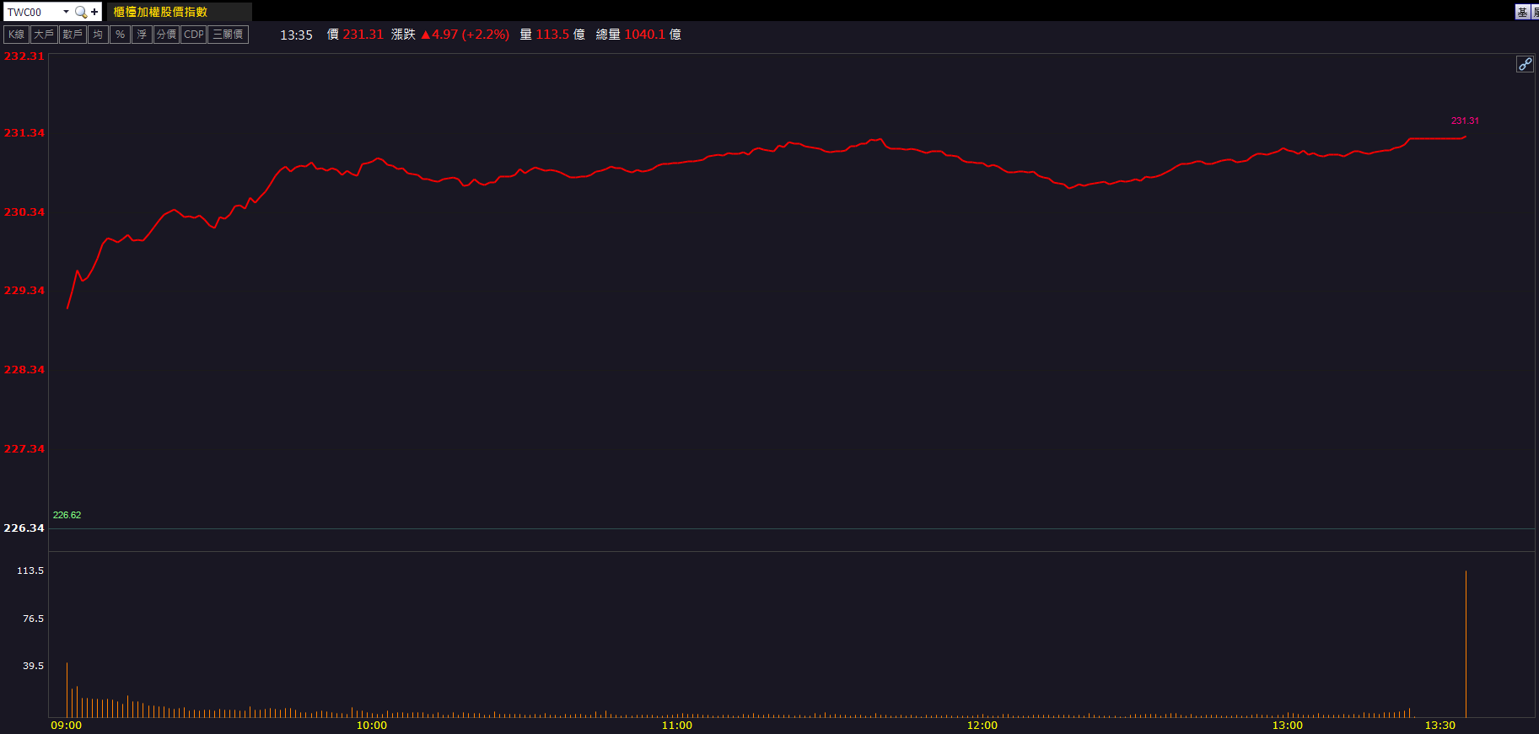This screenshot has height=734, width=1539.
Task: Click the 12:00 time axis label
Action: click(x=982, y=726)
